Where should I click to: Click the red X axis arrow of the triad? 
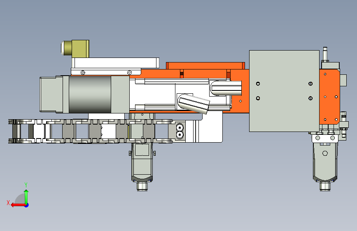[18, 205]
